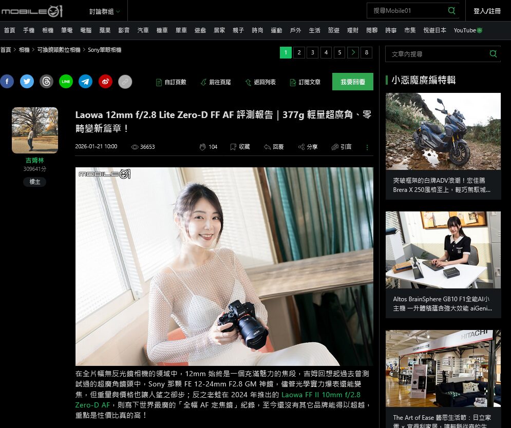This screenshot has width=511, height=428.
Task: Select 汽車 from the navigation menu
Action: coord(143,30)
